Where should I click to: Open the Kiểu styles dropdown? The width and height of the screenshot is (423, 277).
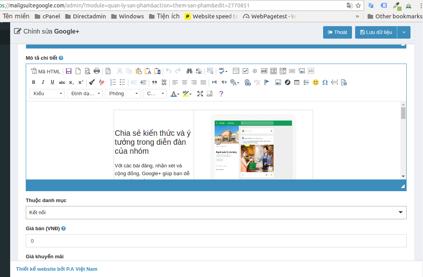tap(47, 94)
